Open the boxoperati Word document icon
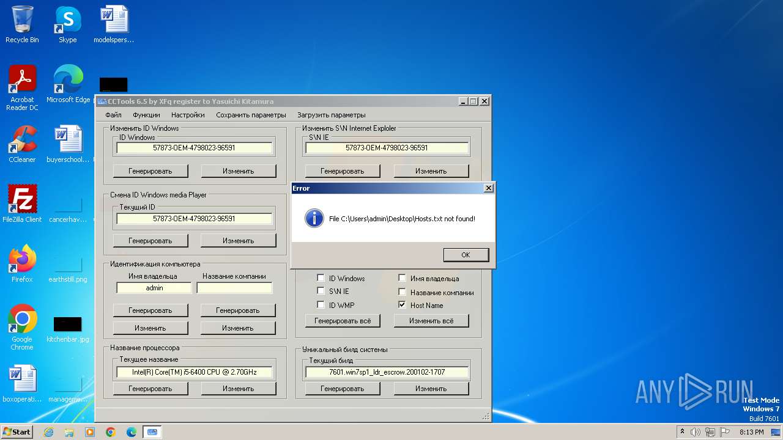The image size is (783, 440). pyautogui.click(x=22, y=384)
